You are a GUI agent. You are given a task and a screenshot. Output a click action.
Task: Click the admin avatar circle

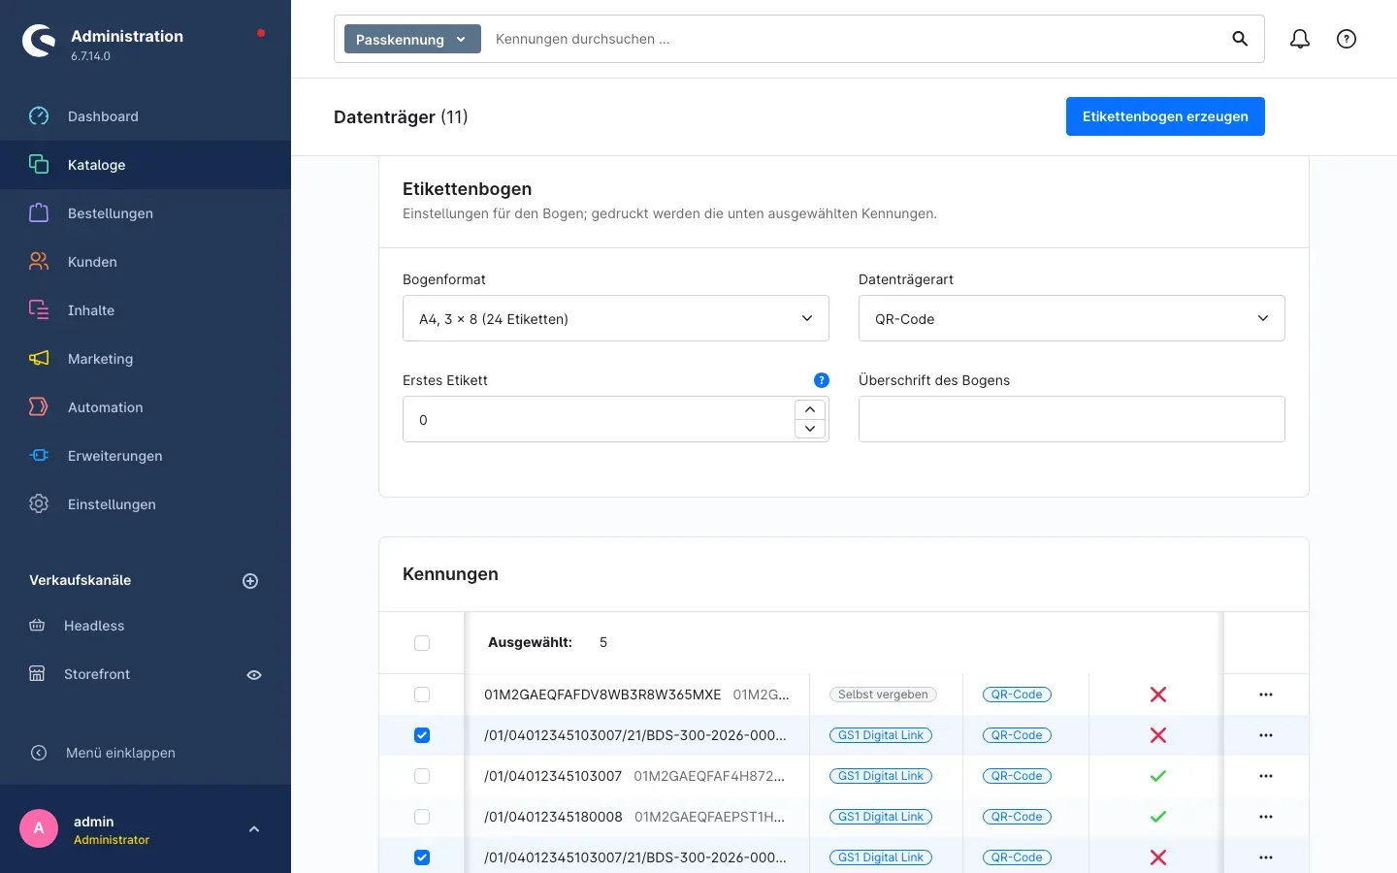pos(39,829)
